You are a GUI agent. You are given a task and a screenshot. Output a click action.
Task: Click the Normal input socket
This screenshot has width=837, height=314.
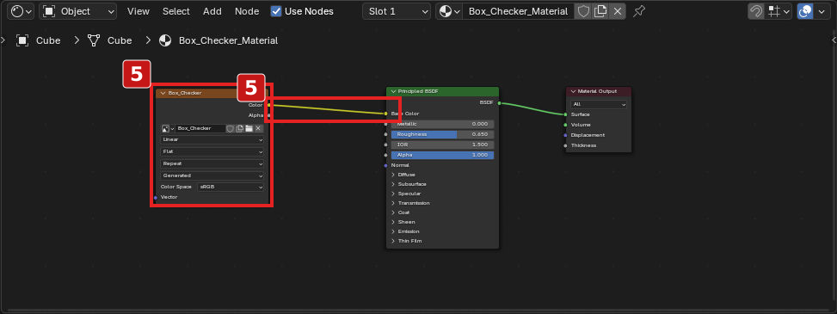click(x=386, y=165)
